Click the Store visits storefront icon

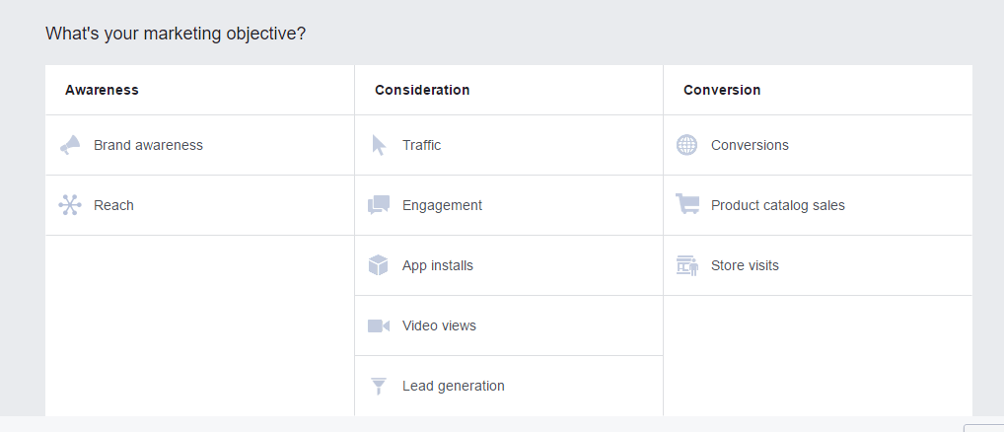(x=687, y=265)
